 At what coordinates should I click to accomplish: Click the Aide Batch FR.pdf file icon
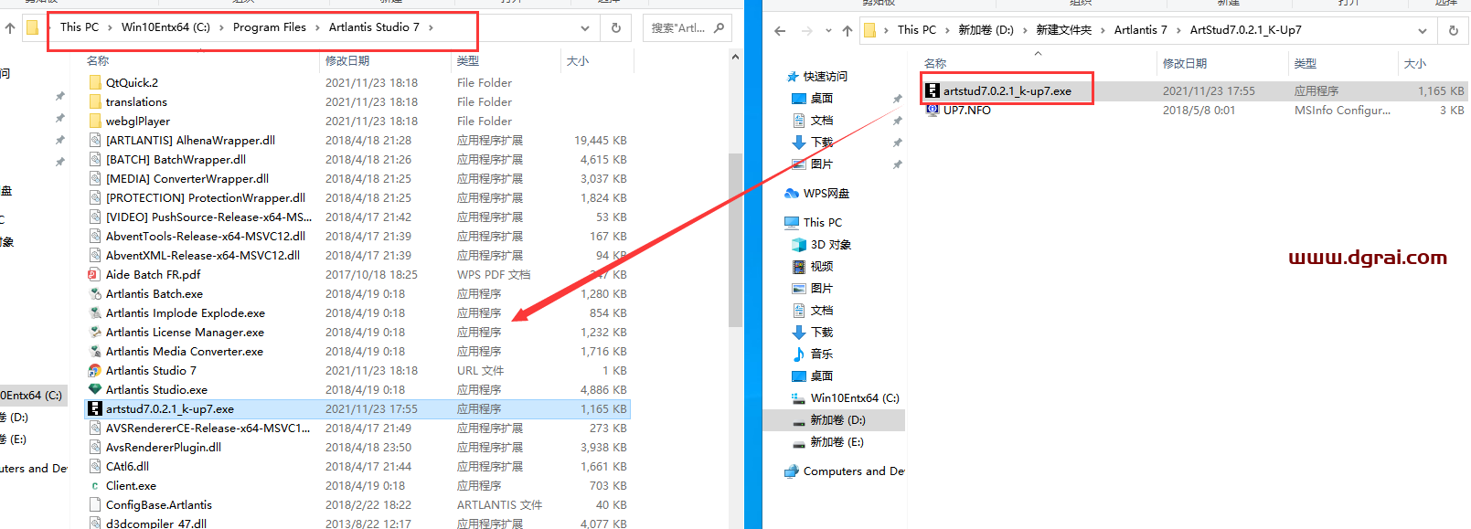click(94, 274)
